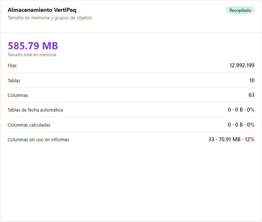Click the 12% unused columns percentage
The image size is (262, 222).
[x=249, y=139]
